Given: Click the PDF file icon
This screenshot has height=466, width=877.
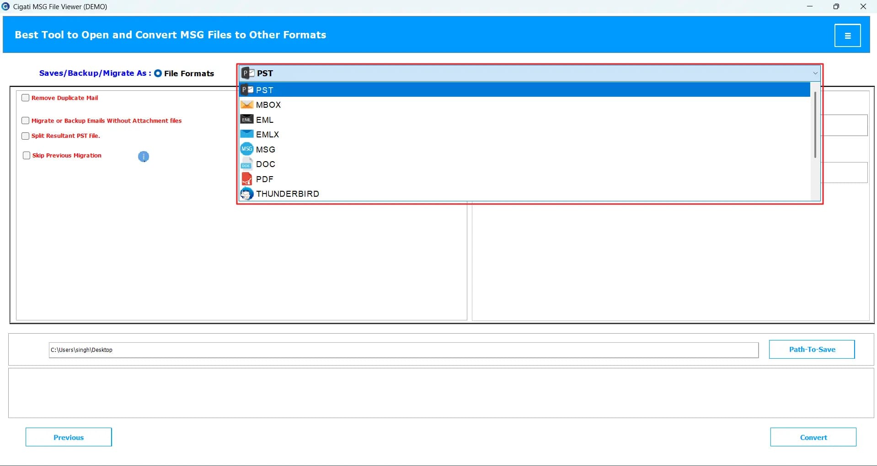Looking at the screenshot, I should click(x=247, y=179).
